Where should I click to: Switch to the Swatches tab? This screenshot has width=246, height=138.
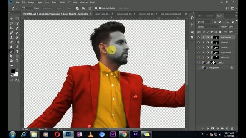coord(209,16)
